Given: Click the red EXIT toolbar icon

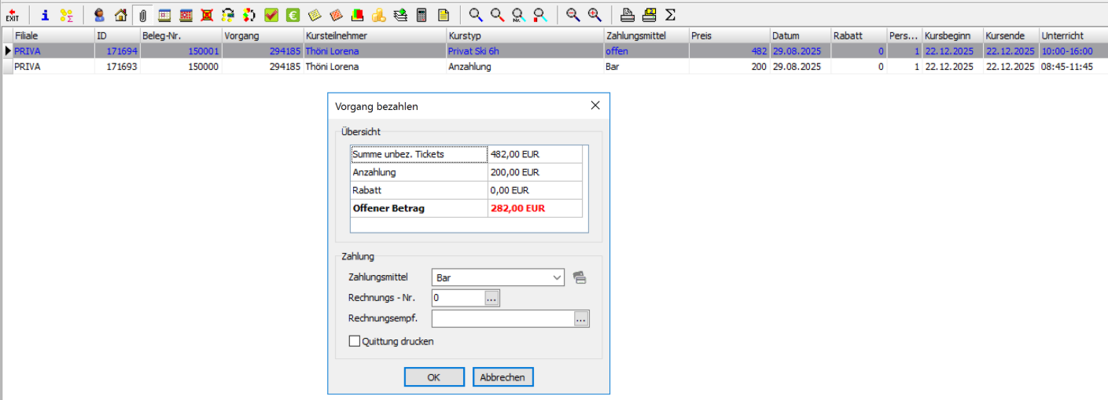Looking at the screenshot, I should (12, 15).
